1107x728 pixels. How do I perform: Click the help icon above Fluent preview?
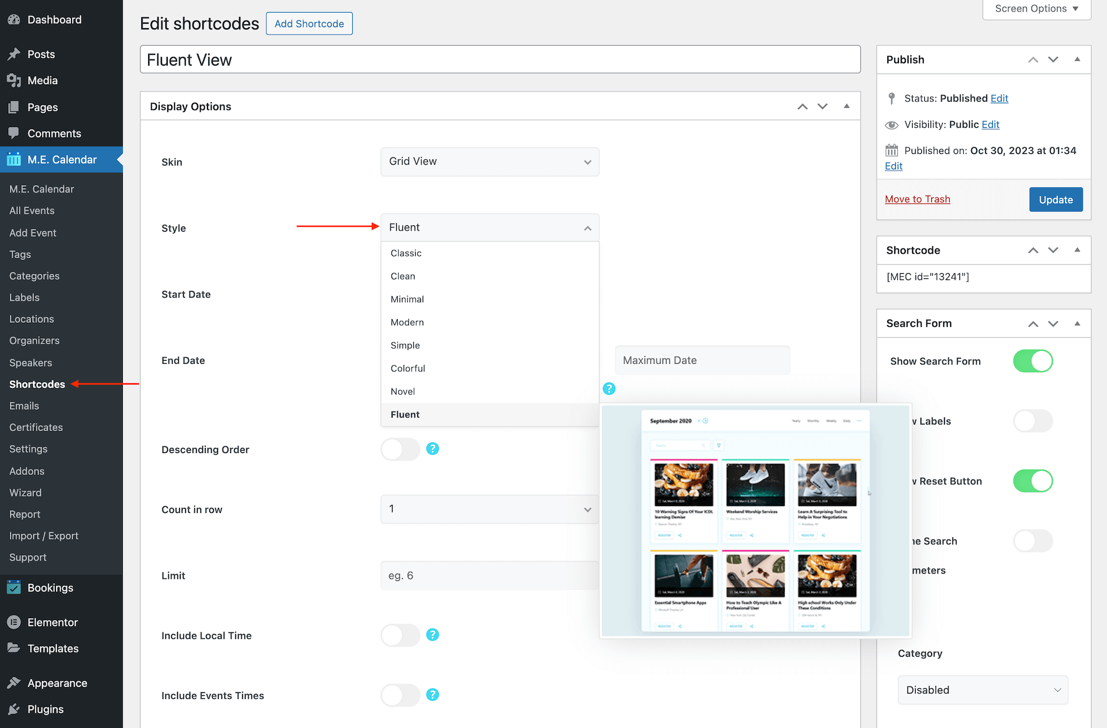tap(609, 388)
